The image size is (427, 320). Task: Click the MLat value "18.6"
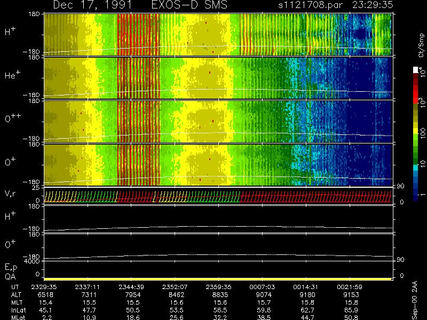tap(133, 317)
